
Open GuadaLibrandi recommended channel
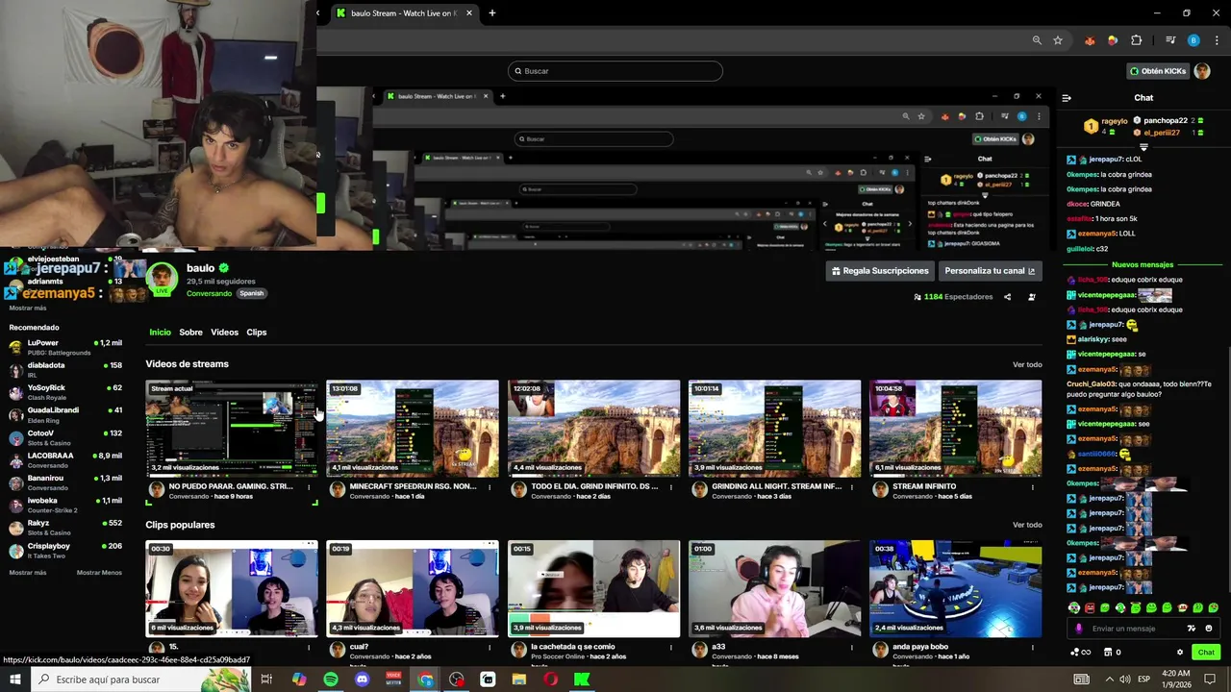point(65,414)
